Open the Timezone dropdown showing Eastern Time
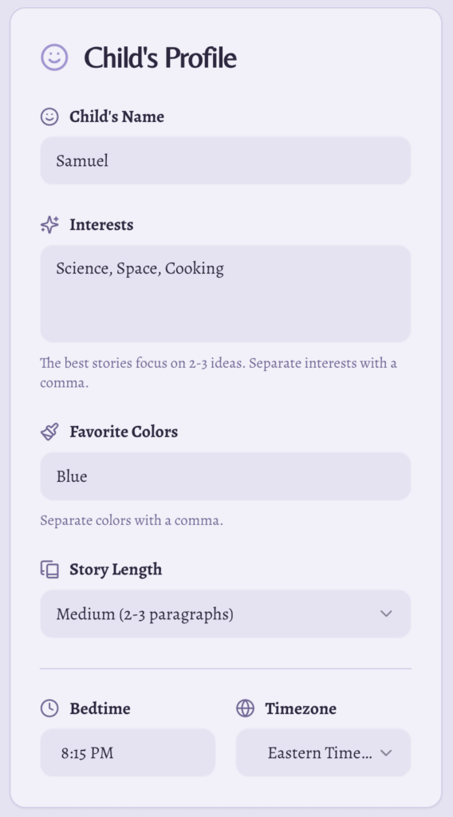The image size is (453, 817). (323, 752)
